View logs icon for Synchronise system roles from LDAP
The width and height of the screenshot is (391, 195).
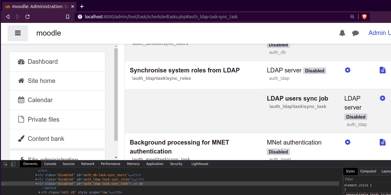382,70
